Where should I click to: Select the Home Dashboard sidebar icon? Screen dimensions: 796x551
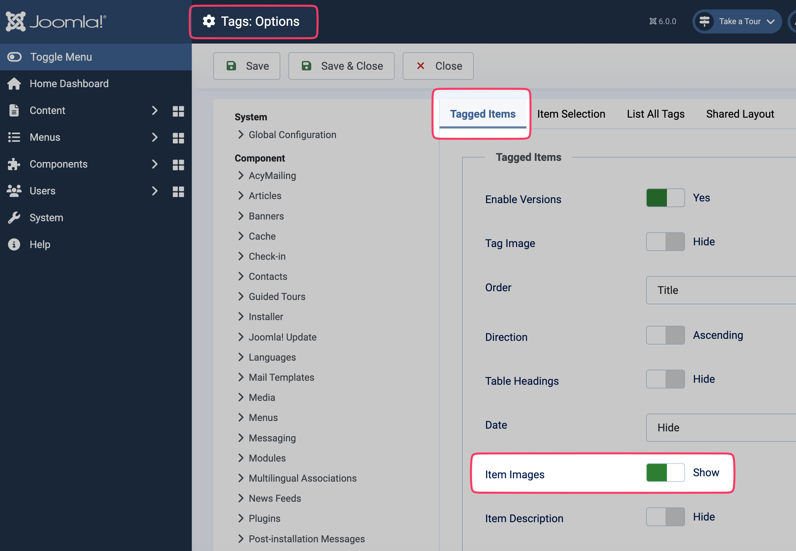coord(14,83)
